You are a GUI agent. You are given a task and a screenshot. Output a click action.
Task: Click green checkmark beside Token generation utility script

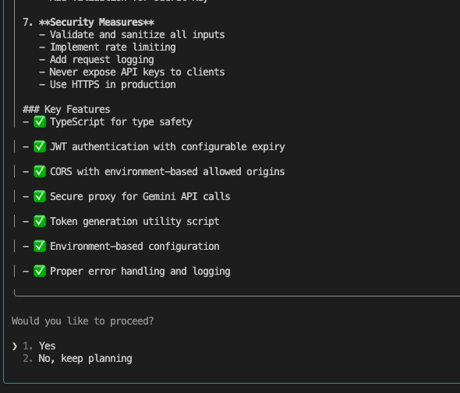(x=40, y=221)
